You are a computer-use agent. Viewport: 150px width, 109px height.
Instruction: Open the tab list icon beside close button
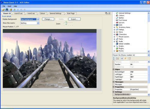click(106, 13)
